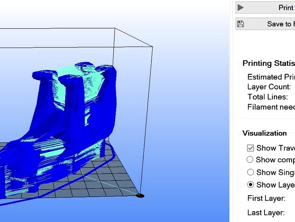
Task: Click the Estimated Printing time label
Action: click(271, 77)
